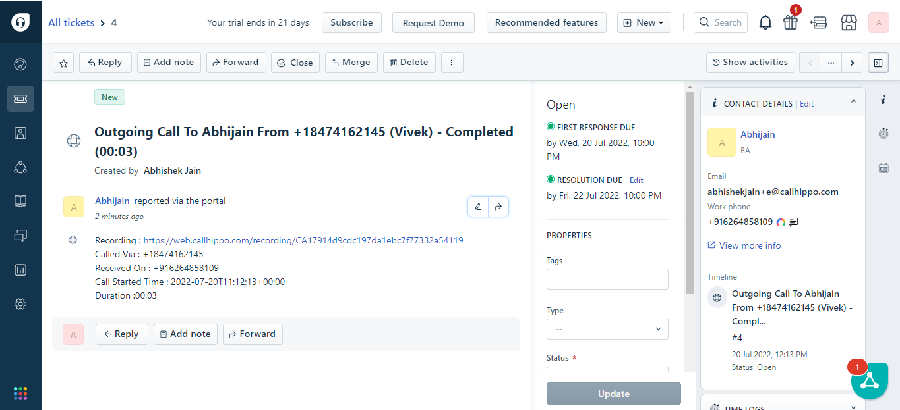Click the Tags input field
The height and width of the screenshot is (410, 900).
pyautogui.click(x=607, y=279)
